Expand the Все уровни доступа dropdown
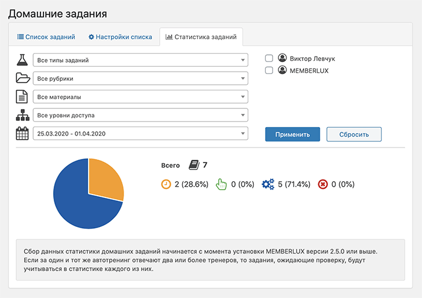 click(140, 115)
